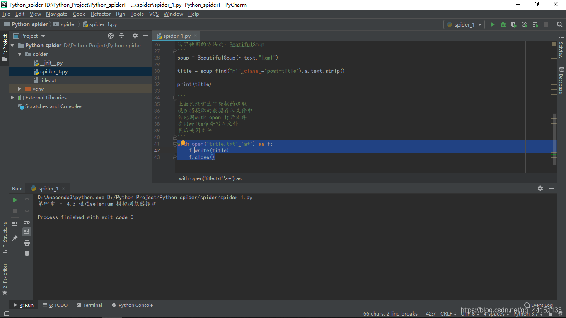
Task: Hide the Run panel with minus icon
Action: point(551,188)
